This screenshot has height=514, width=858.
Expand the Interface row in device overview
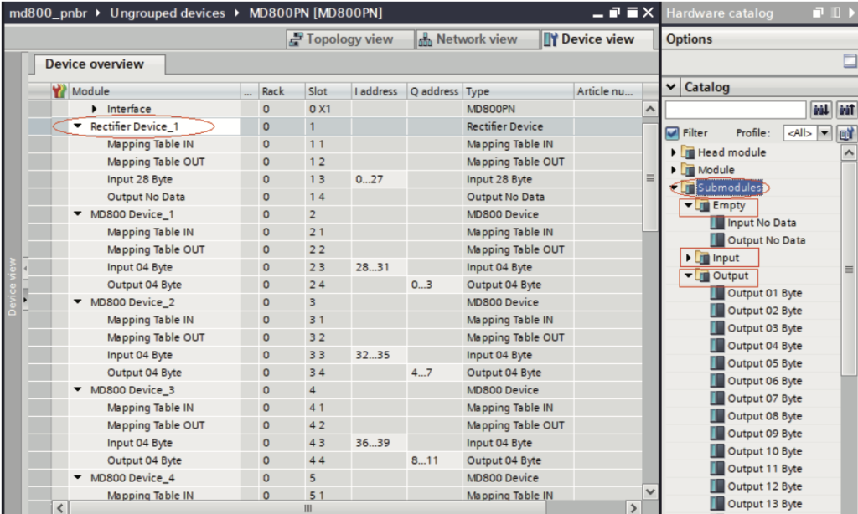point(95,109)
